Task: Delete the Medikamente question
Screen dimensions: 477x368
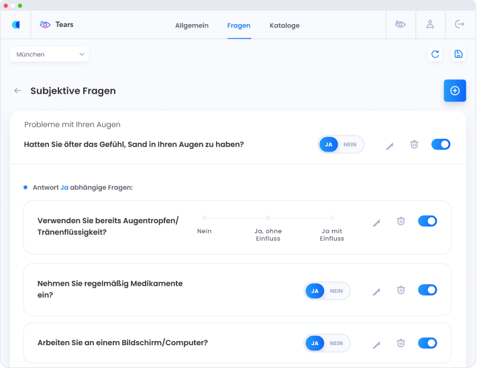Action: point(401,290)
